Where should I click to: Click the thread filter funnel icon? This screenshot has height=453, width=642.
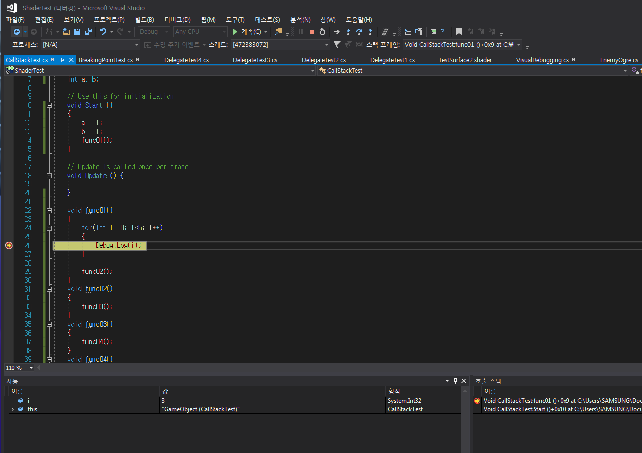(337, 45)
